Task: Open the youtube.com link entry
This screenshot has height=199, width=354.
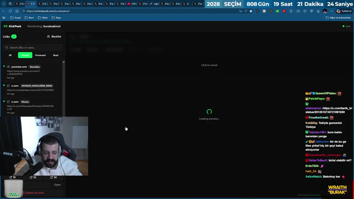Action: pyautogui.click(x=32, y=72)
